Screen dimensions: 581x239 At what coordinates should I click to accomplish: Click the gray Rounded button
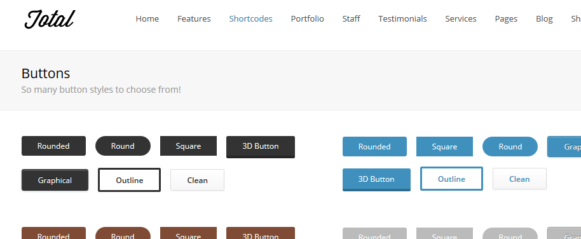374,233
